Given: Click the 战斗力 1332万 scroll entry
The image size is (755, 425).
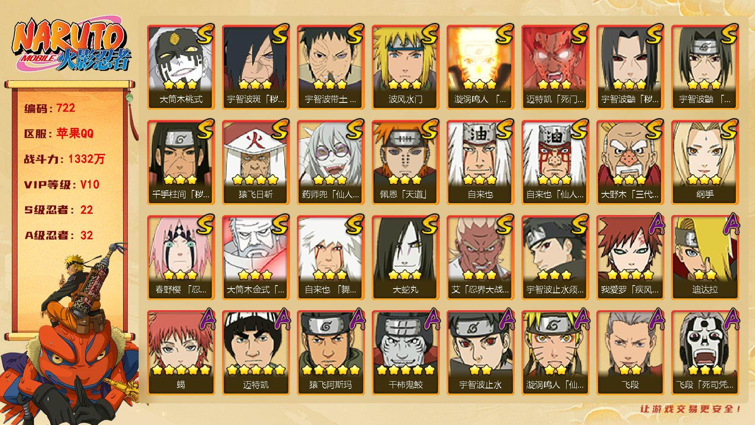Looking at the screenshot, I should [65, 159].
